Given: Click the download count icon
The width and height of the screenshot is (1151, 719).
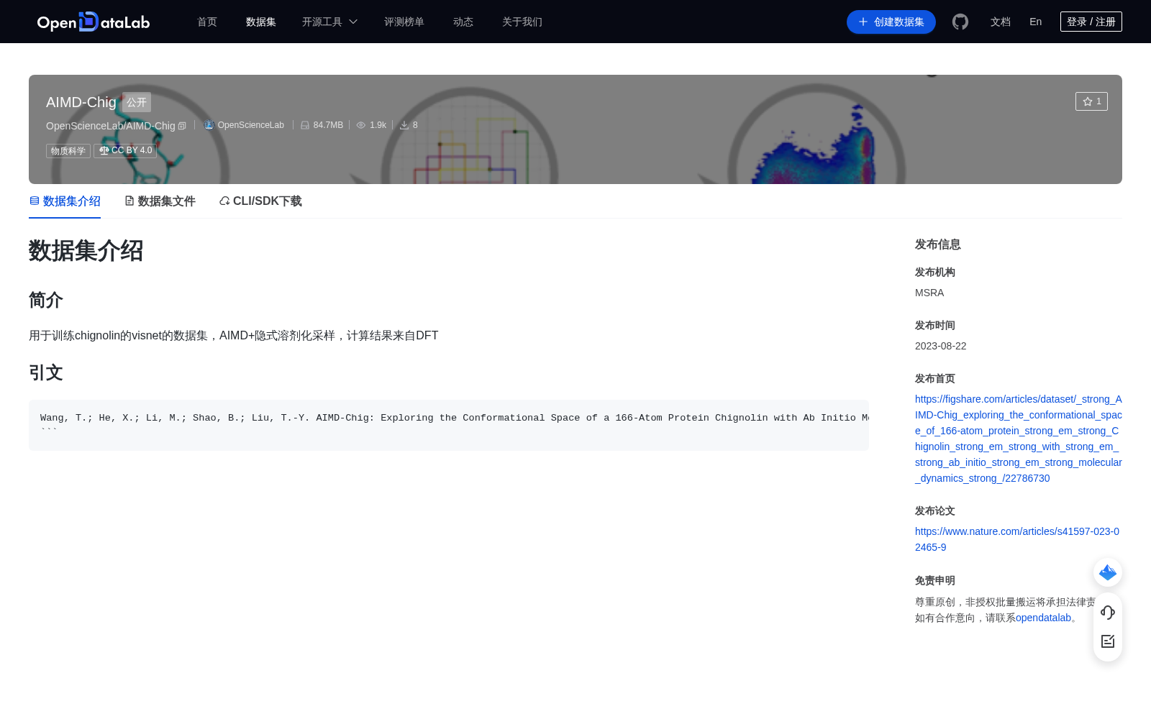Looking at the screenshot, I should click(404, 125).
